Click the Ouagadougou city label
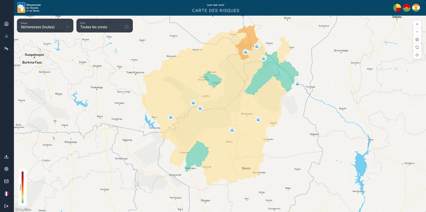This screenshot has height=212, width=426. pyautogui.click(x=35, y=54)
